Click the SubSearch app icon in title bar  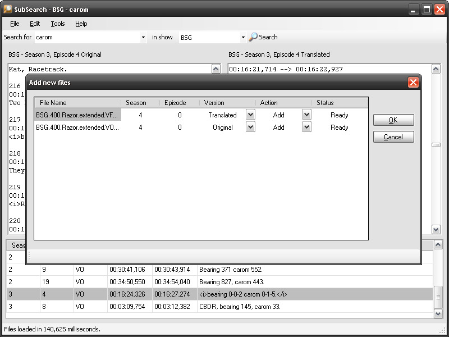click(x=8, y=9)
